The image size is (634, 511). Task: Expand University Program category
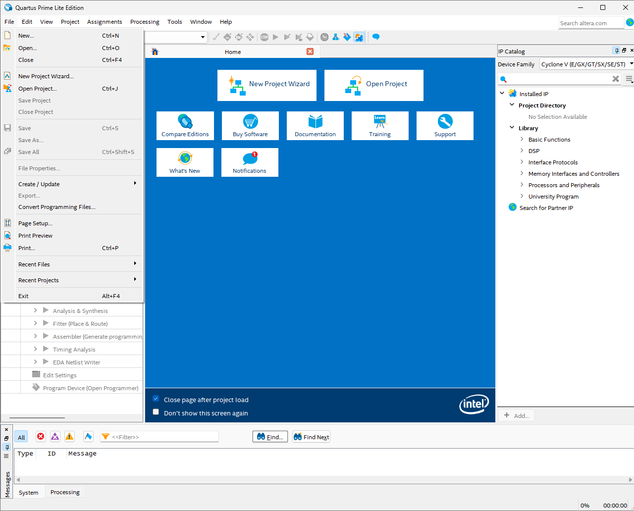click(522, 196)
